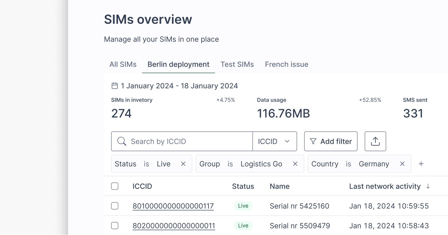Remove the Country is Germany filter
Image resolution: width=448 pixels, height=235 pixels.
click(x=402, y=164)
